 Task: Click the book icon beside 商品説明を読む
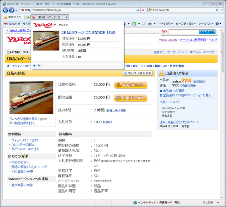coord(11,123)
